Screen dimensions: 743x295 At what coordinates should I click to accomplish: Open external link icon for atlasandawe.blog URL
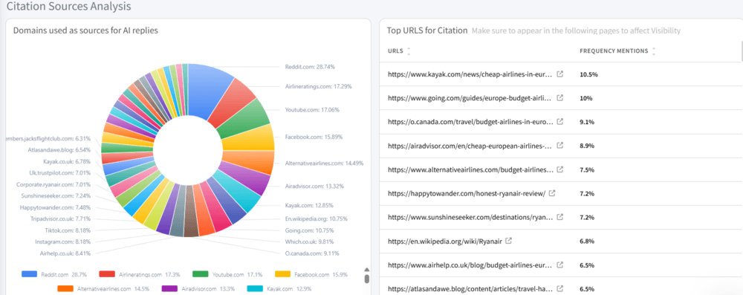pyautogui.click(x=559, y=288)
